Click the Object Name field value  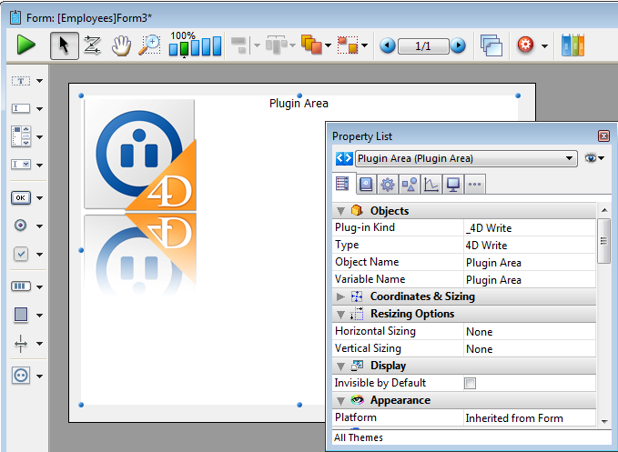tap(528, 263)
